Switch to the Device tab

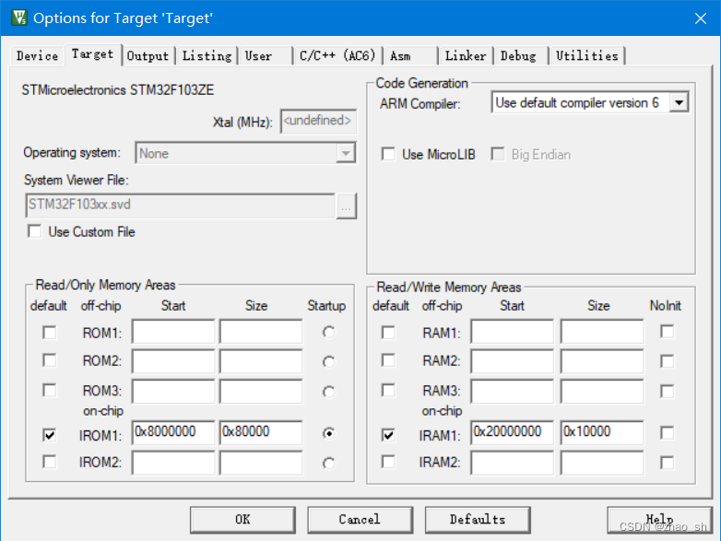point(37,56)
